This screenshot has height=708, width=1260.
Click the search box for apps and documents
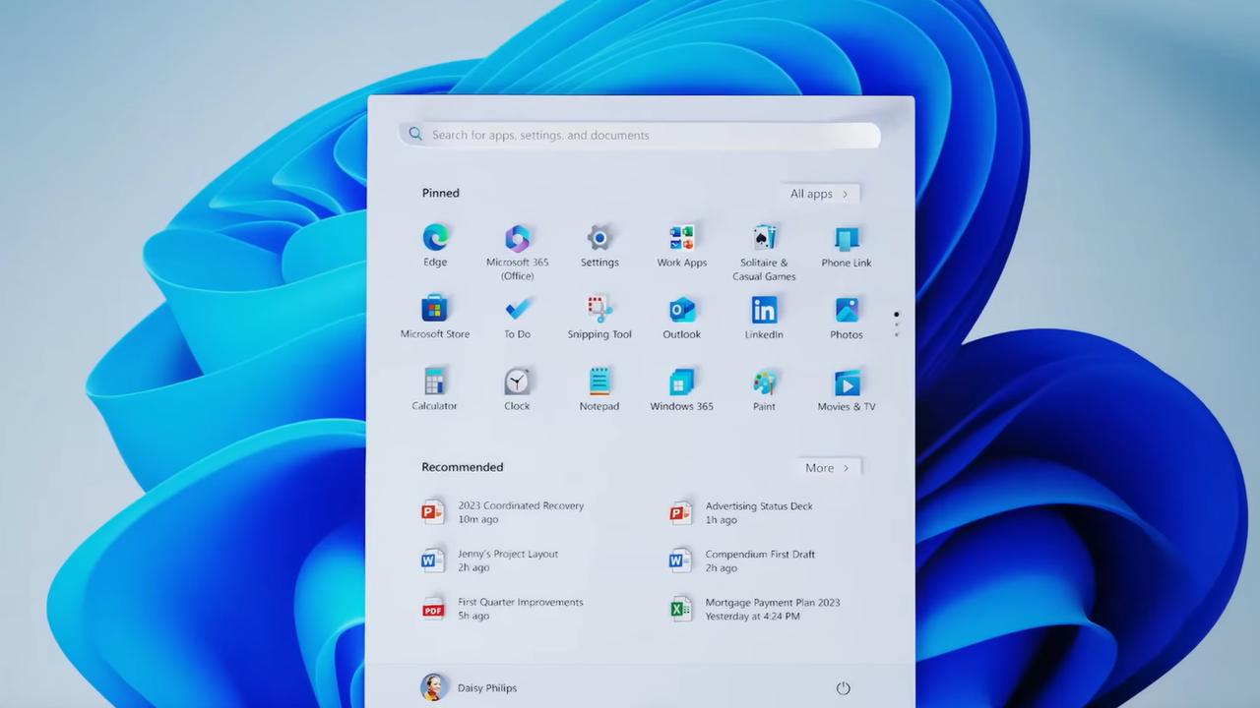(640, 135)
